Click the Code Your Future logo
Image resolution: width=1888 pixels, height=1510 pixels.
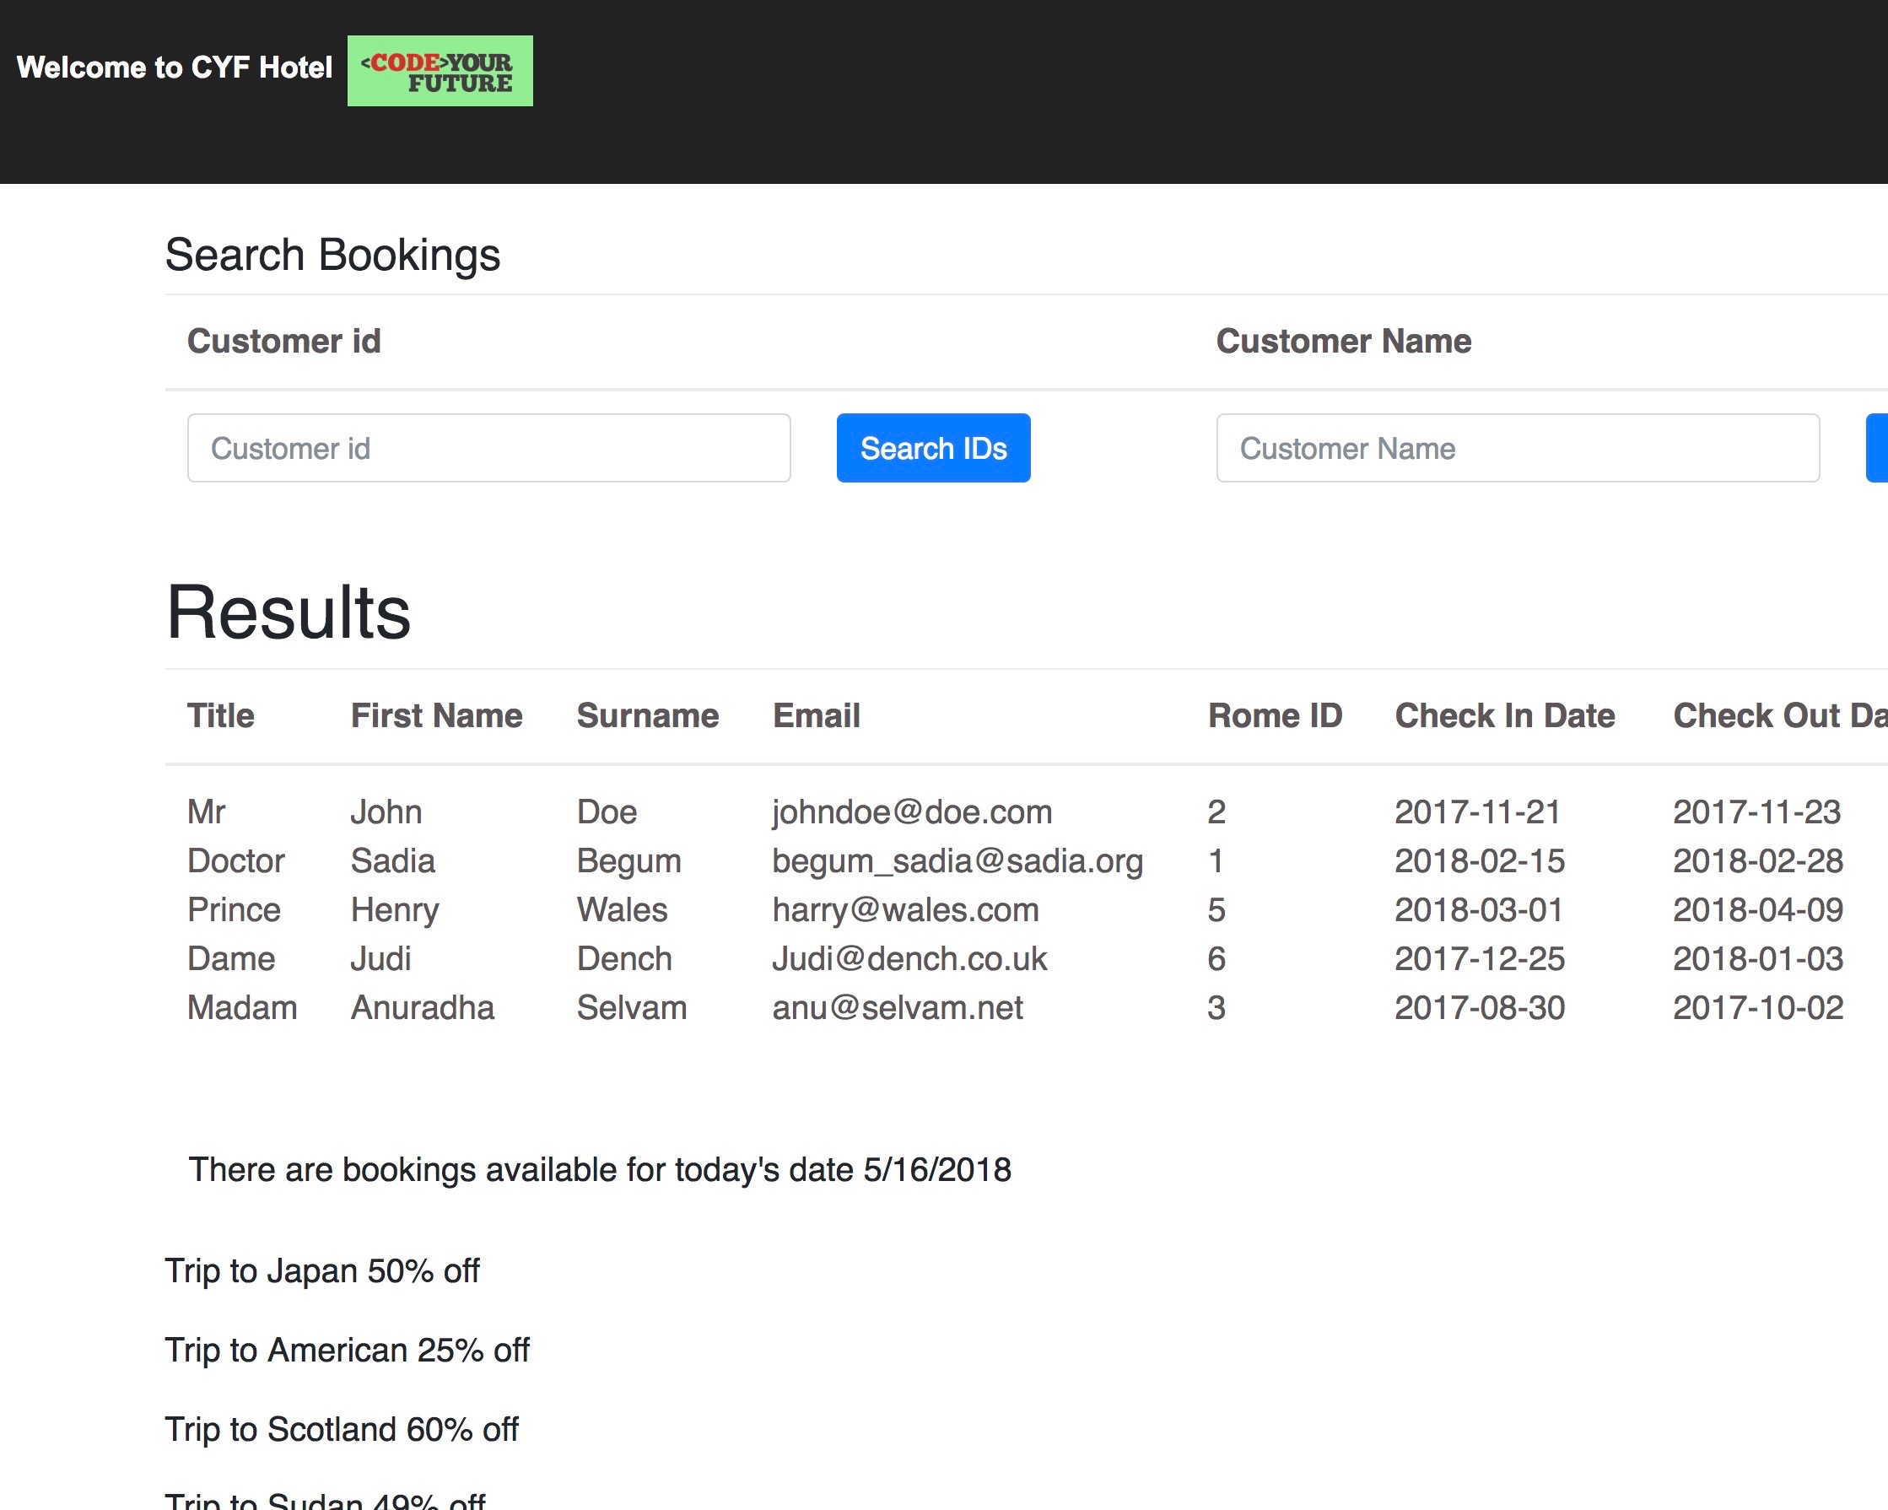pyautogui.click(x=440, y=71)
